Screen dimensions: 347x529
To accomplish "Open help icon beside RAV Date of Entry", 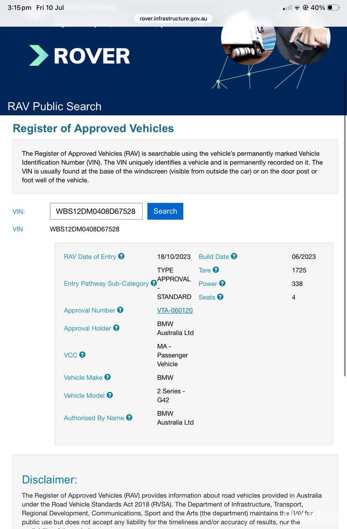I will coord(121,257).
